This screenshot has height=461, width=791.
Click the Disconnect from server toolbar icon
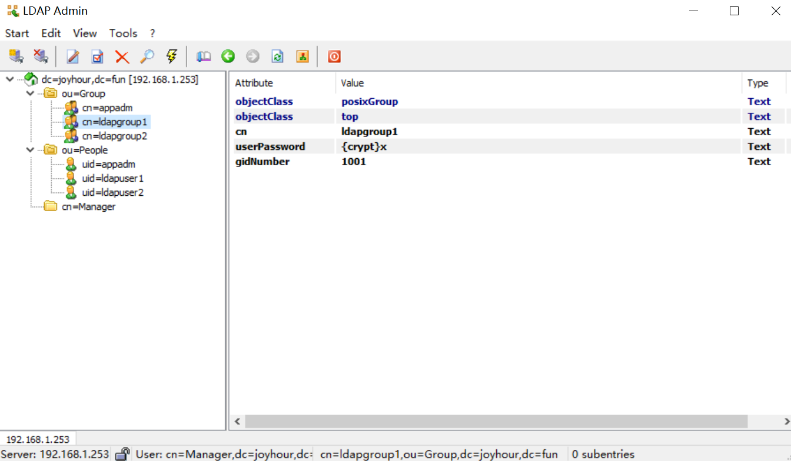coord(40,56)
